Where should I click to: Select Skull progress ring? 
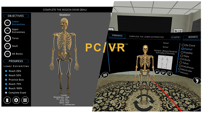8,46
